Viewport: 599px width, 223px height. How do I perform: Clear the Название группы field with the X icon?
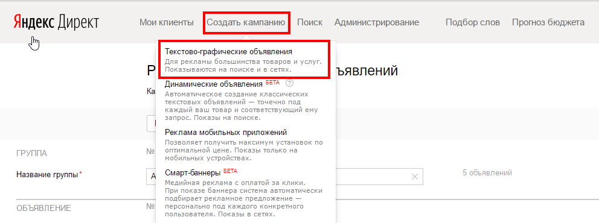415,177
